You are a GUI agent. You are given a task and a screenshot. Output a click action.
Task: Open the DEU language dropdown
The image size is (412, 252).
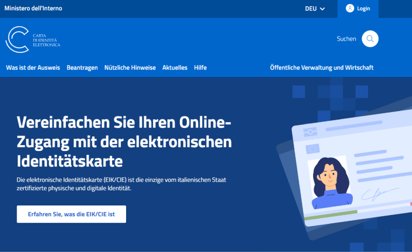(315, 9)
